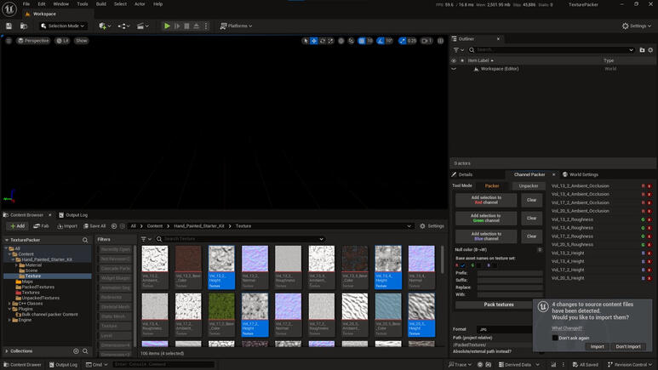Toggle grid snapping in viewport
The height and width of the screenshot is (370, 658).
[361, 41]
